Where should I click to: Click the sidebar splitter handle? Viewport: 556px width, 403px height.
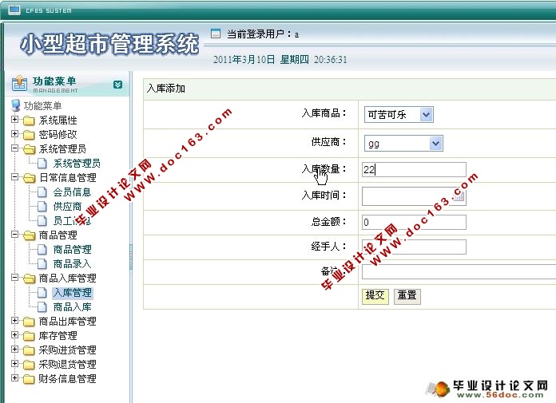click(130, 257)
